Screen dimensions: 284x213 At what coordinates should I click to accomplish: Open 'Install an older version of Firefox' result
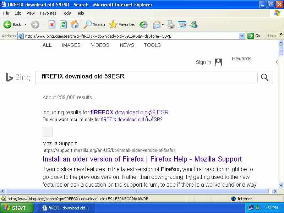tap(142, 159)
